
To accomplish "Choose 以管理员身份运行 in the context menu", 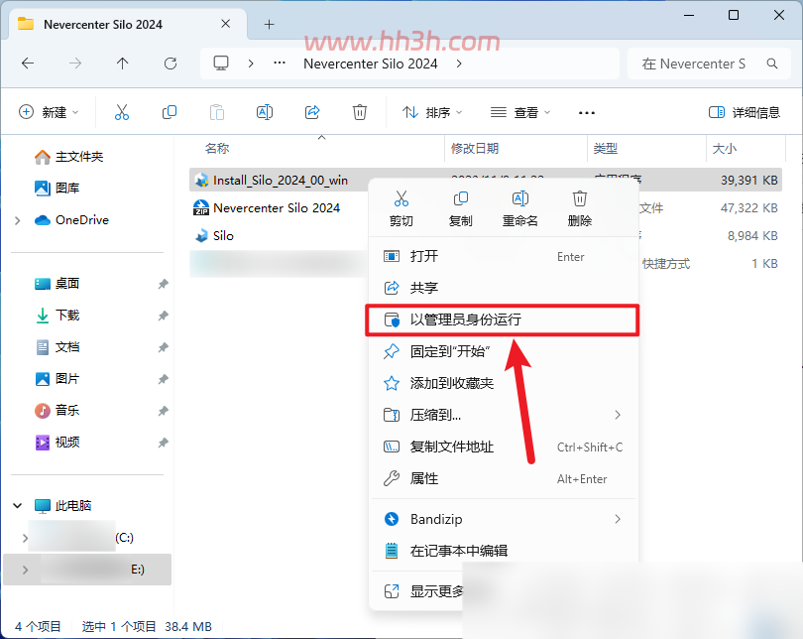I will click(x=504, y=319).
